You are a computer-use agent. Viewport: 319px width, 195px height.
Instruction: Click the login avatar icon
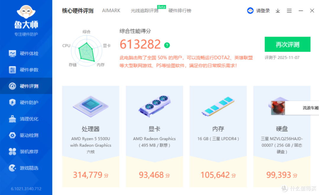pos(250,11)
